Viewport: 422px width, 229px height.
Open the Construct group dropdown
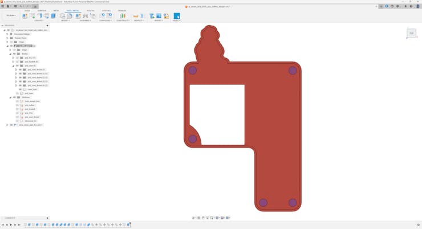pos(123,21)
